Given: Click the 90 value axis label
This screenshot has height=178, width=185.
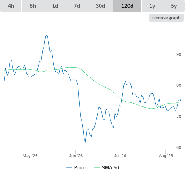Looking at the screenshot, I should coord(179,54).
